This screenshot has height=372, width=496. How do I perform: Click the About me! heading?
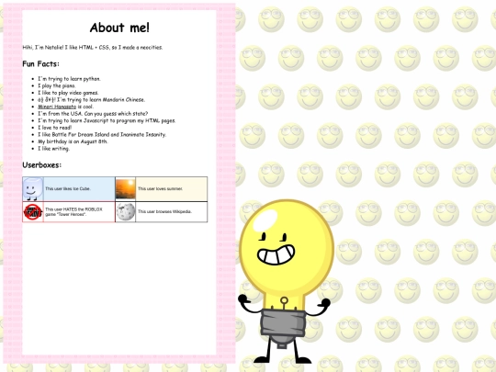[x=119, y=28]
